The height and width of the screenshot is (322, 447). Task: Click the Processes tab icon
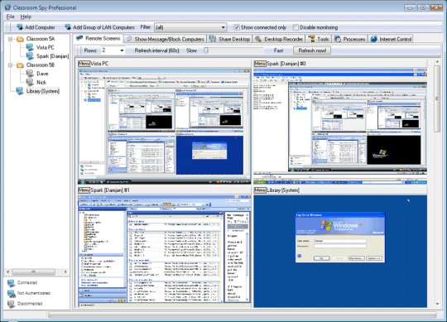pyautogui.click(x=338, y=39)
